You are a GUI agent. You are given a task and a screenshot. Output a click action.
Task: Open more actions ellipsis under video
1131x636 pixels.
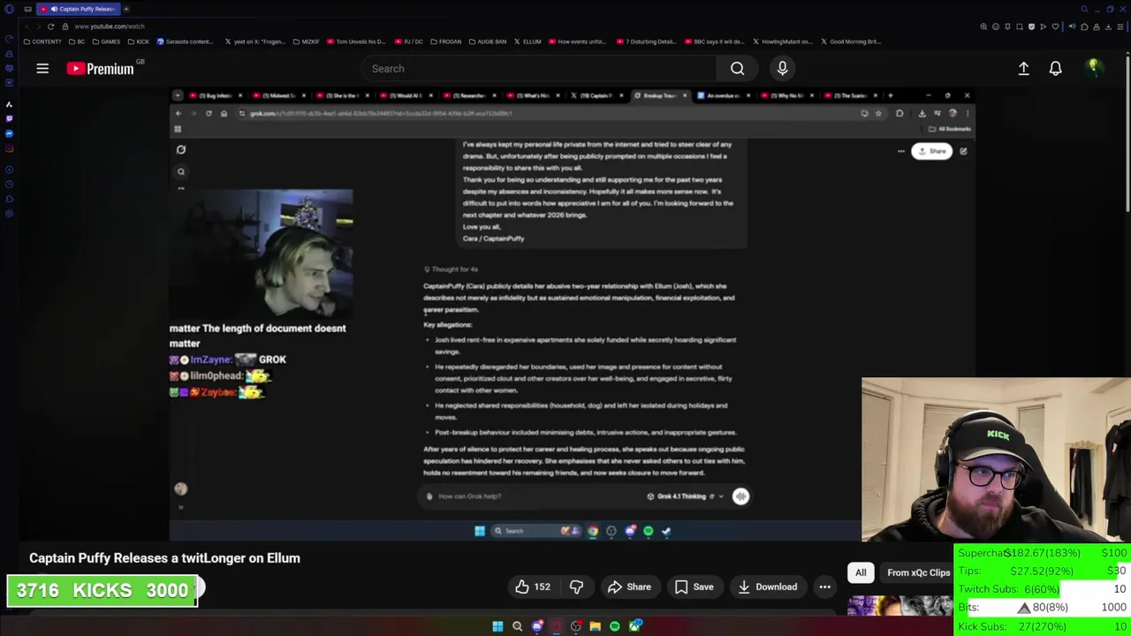pyautogui.click(x=824, y=587)
